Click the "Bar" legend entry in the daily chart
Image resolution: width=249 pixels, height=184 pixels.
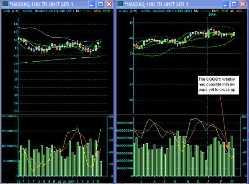(x=78, y=11)
